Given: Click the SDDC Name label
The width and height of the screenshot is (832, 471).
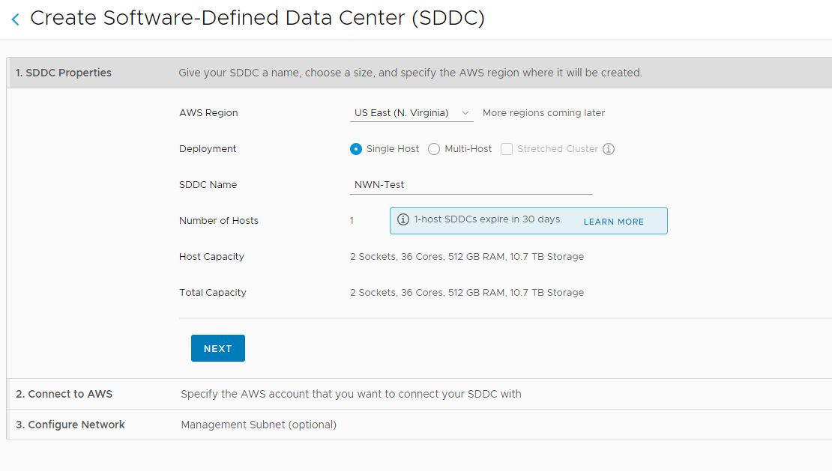Looking at the screenshot, I should pyautogui.click(x=208, y=185).
